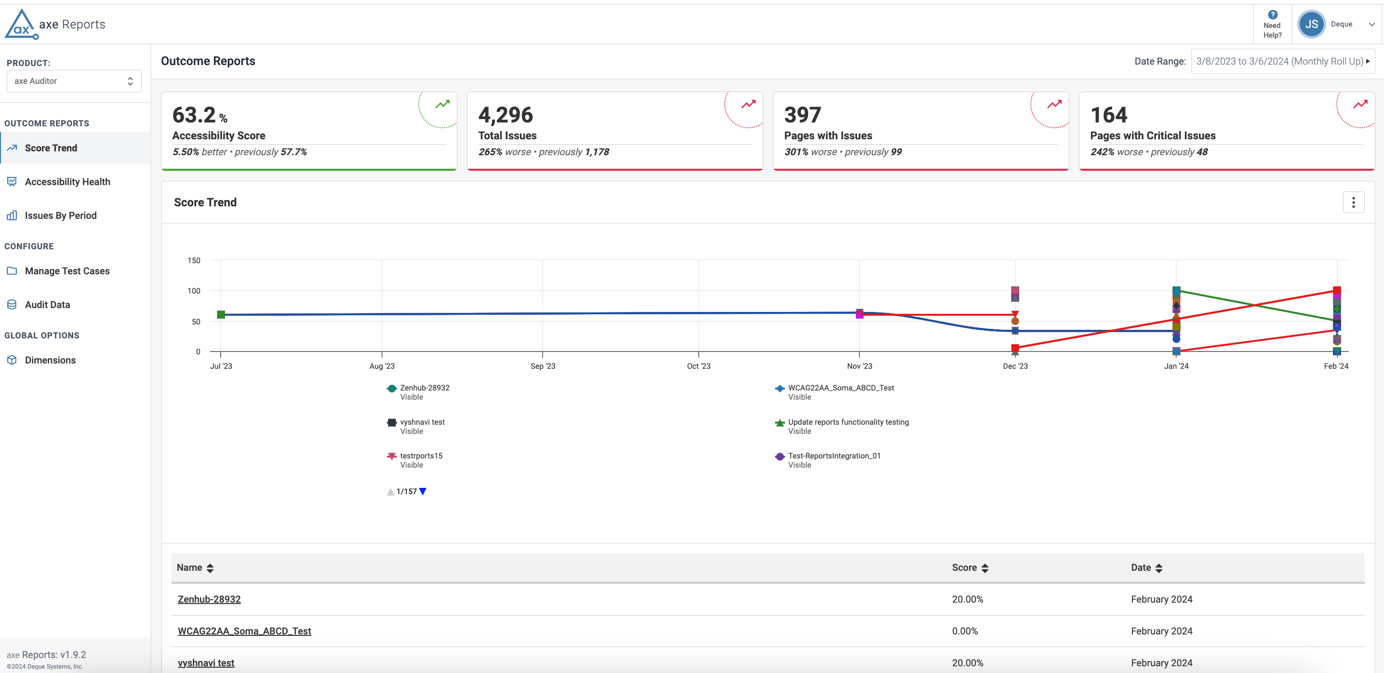Screen dimensions: 1384x673
Task: Click the Accessibility Health sidebar icon
Action: coord(12,182)
